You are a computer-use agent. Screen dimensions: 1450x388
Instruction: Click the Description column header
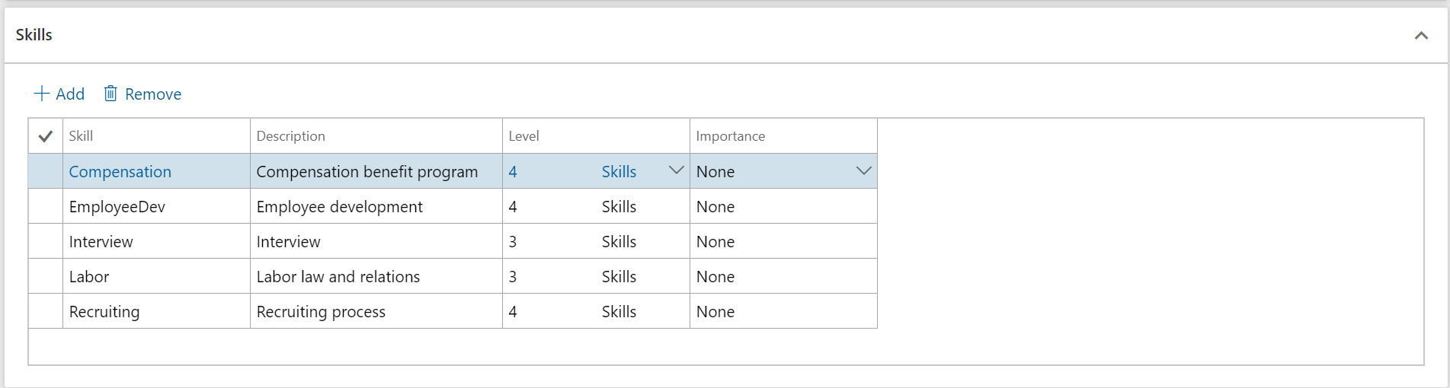[x=290, y=136]
